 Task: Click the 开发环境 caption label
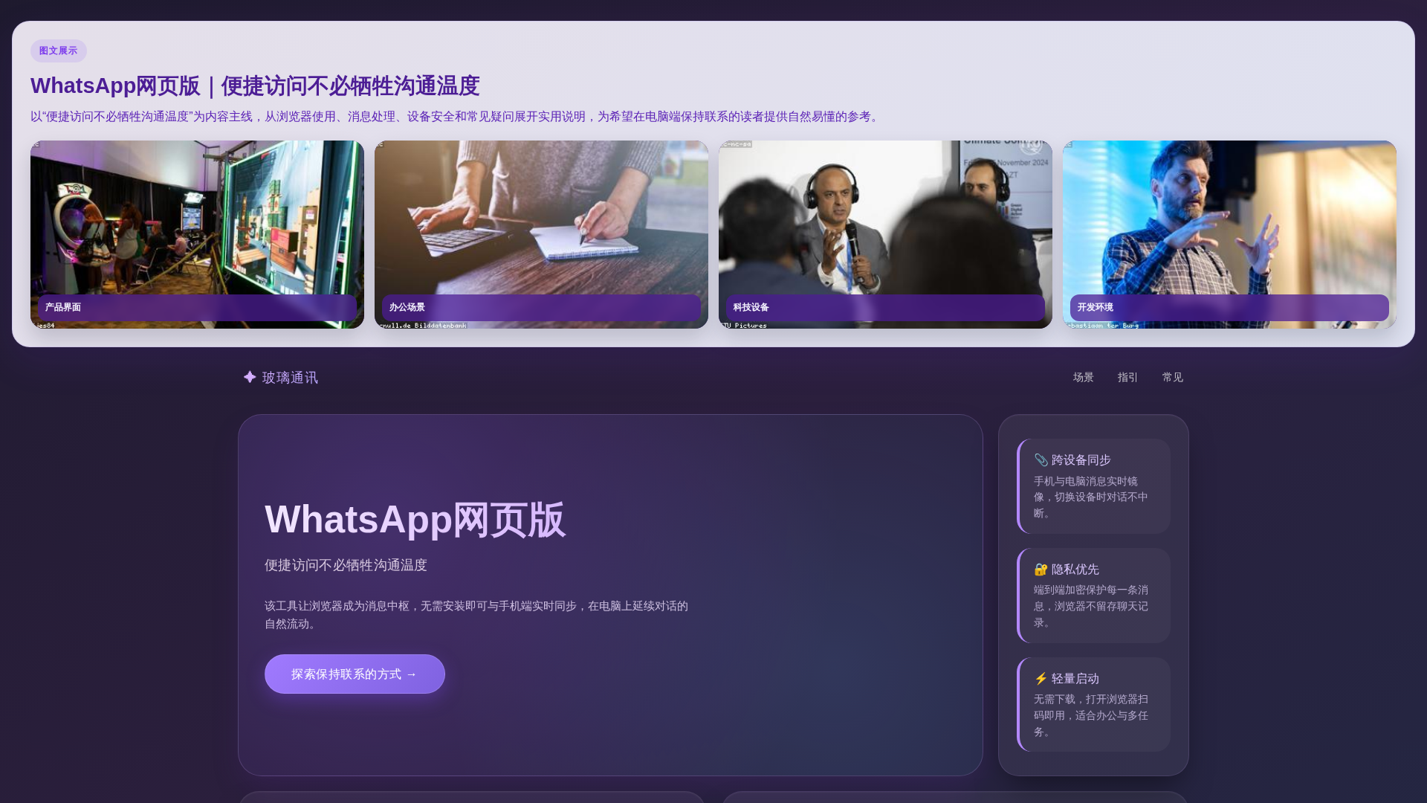point(1229,308)
